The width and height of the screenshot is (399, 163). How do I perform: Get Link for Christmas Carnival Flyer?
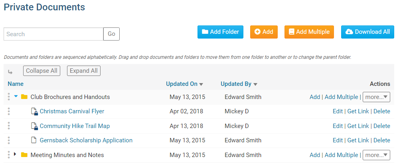pyautogui.click(x=358, y=111)
